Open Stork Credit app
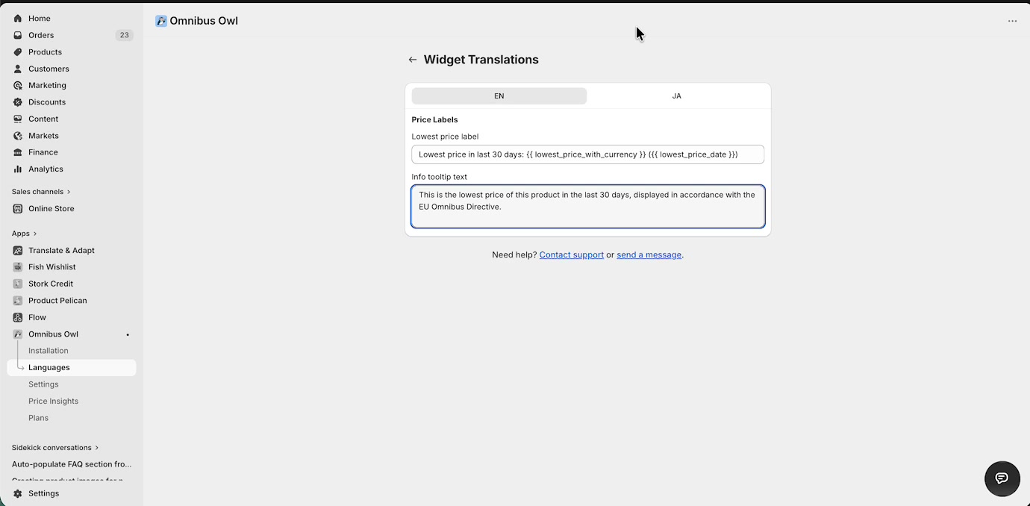This screenshot has height=506, width=1030. coord(51,284)
